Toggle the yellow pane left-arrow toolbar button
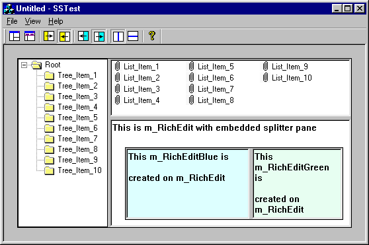This screenshot has width=369, height=245. (x=65, y=36)
